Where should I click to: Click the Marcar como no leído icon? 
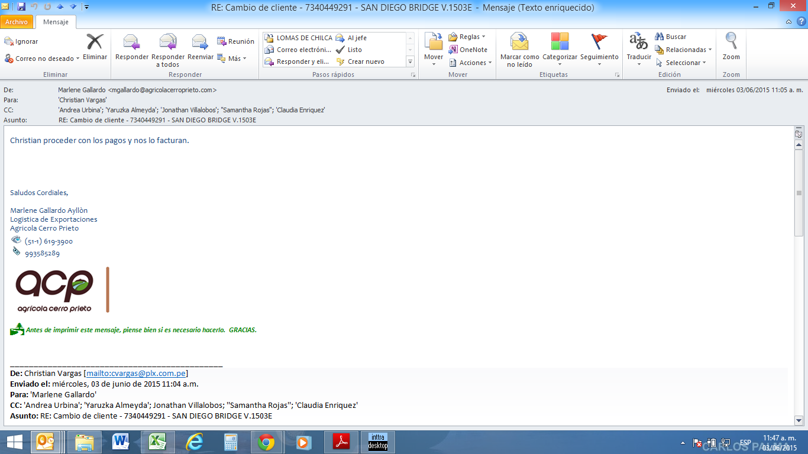pyautogui.click(x=519, y=43)
